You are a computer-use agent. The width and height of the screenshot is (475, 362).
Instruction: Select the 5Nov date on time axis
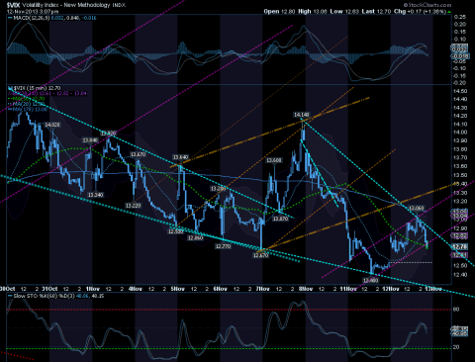pyautogui.click(x=177, y=289)
